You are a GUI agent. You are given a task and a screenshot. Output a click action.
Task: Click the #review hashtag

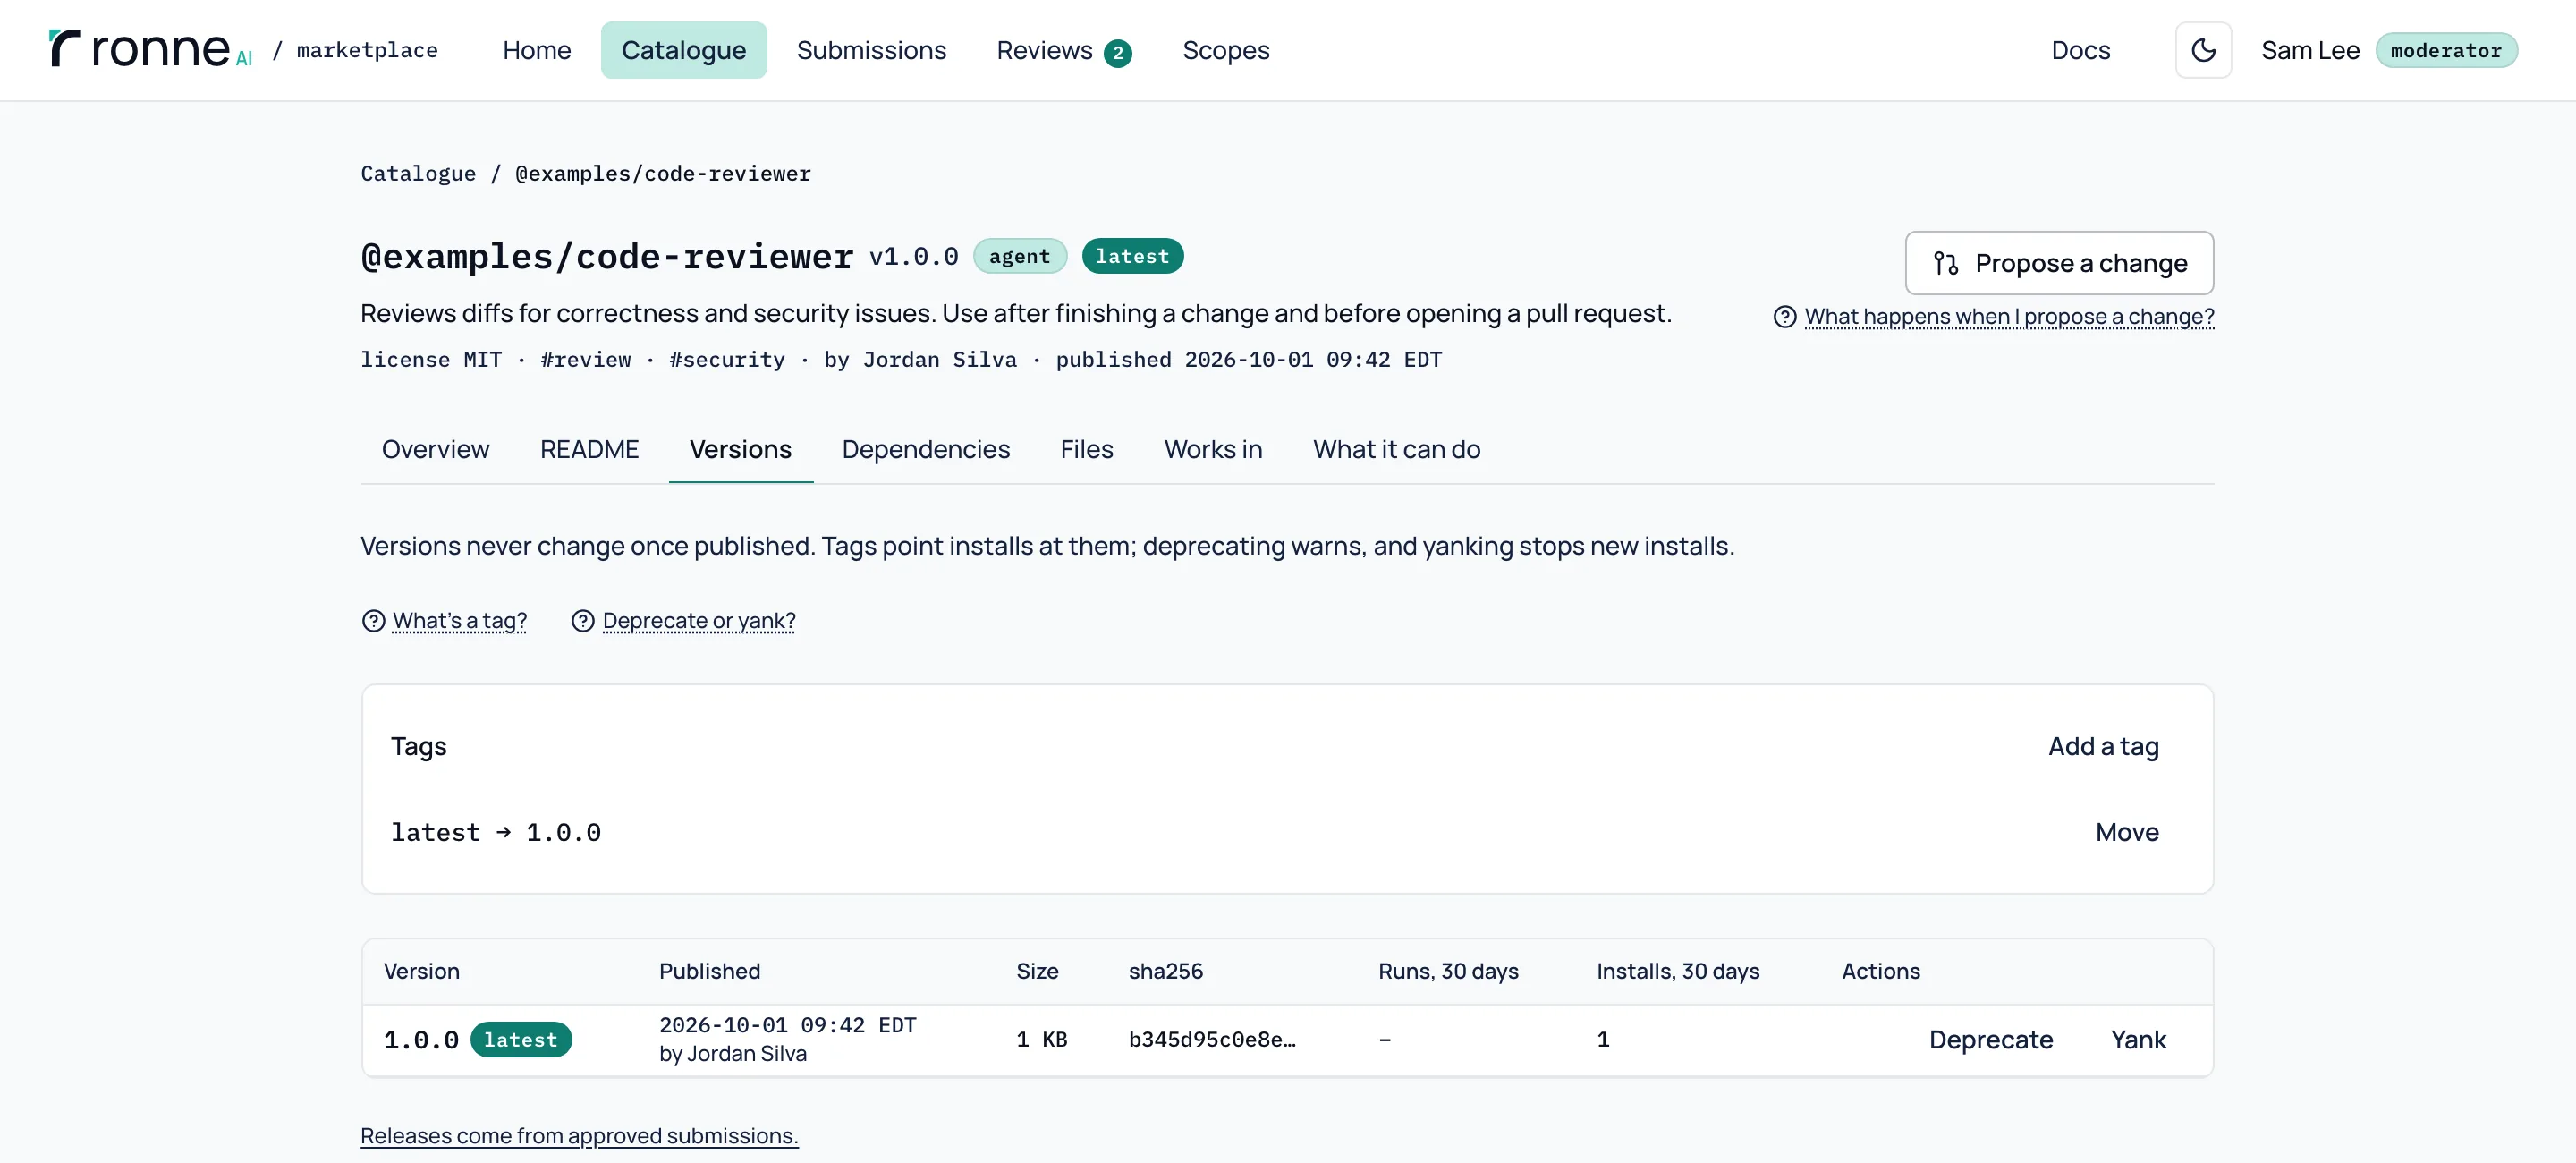(x=586, y=360)
